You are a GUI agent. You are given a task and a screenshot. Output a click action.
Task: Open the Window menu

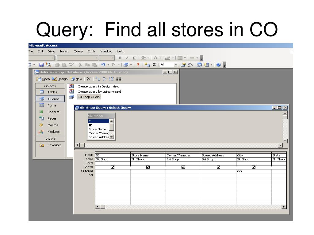click(106, 51)
